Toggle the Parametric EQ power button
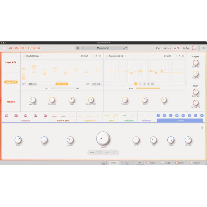The height and width of the screenshot is (207, 207). click(107, 56)
